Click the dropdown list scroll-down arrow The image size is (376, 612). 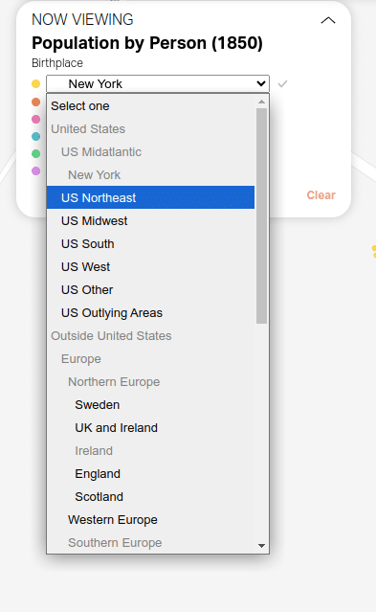tap(262, 546)
